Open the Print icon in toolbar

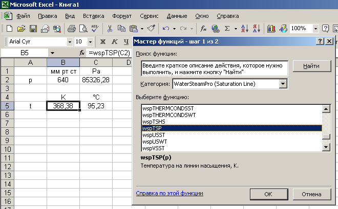pyautogui.click(x=72, y=29)
